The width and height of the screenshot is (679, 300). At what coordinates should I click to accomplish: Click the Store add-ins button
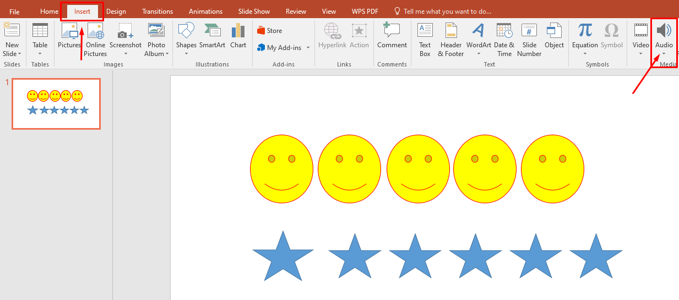pyautogui.click(x=270, y=31)
